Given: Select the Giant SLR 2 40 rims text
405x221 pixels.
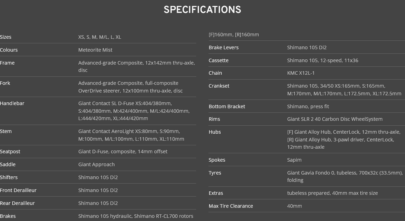Looking at the screenshot, I should point(335,119).
